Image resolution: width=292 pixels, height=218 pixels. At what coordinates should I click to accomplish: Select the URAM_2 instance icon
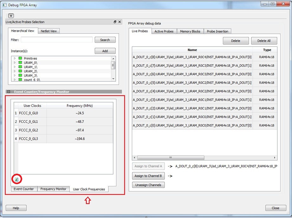(x=20, y=71)
